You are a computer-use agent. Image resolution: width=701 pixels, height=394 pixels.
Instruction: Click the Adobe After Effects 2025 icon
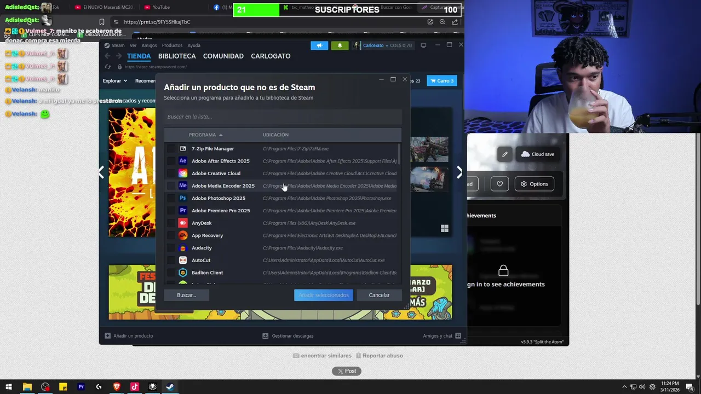click(183, 161)
